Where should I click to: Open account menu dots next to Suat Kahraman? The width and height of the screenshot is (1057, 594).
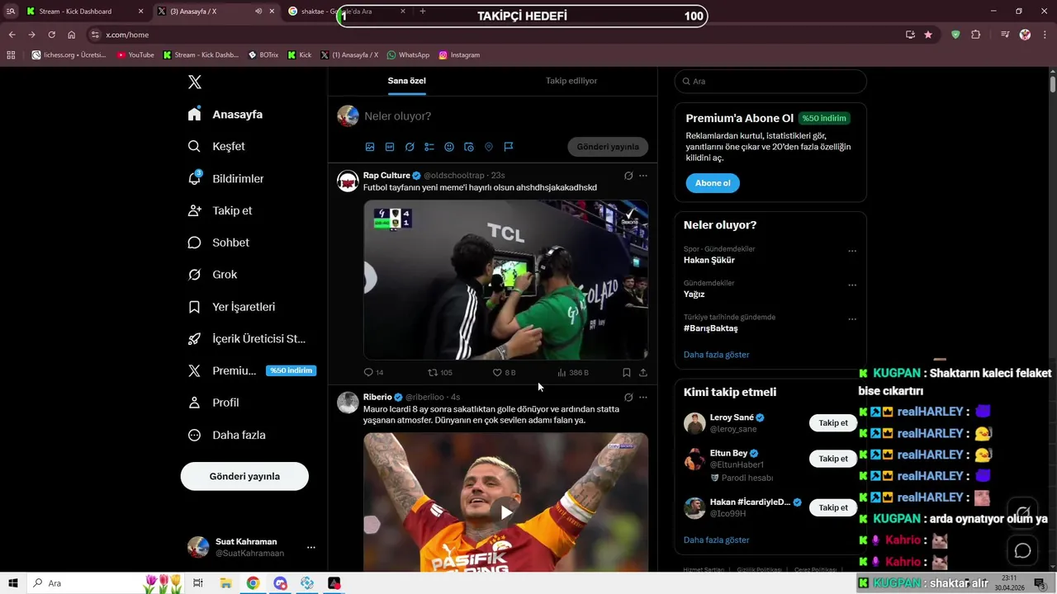click(x=311, y=547)
